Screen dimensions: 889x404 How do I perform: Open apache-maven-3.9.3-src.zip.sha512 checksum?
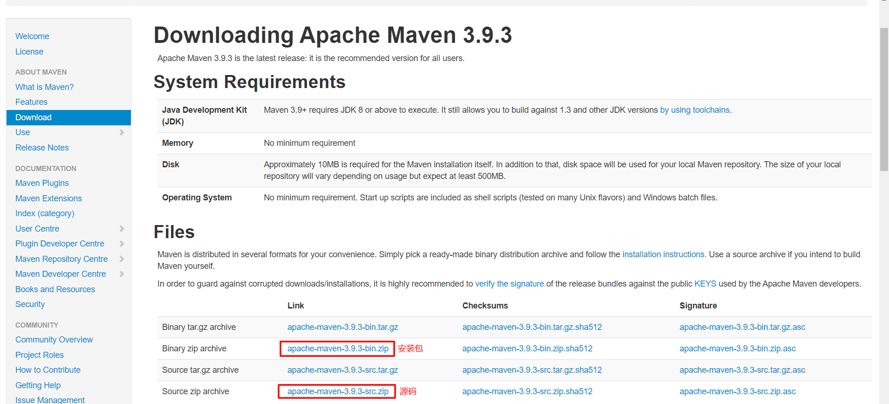(527, 391)
